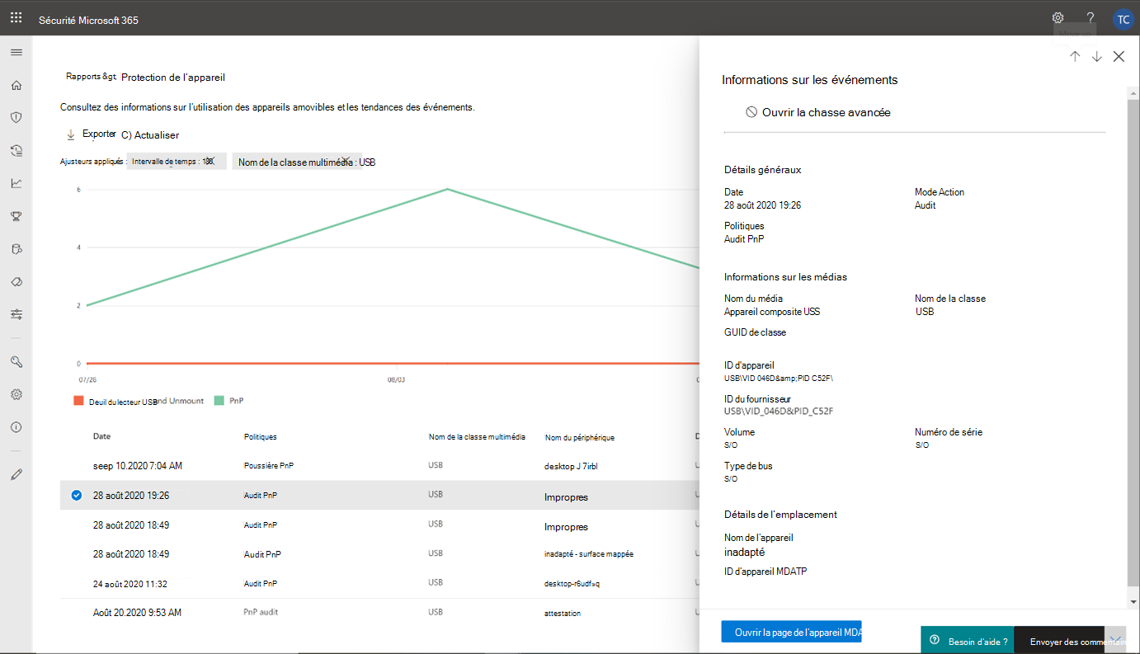
Task: Click the Sécurité Microsoft 365 title
Action: 88,20
